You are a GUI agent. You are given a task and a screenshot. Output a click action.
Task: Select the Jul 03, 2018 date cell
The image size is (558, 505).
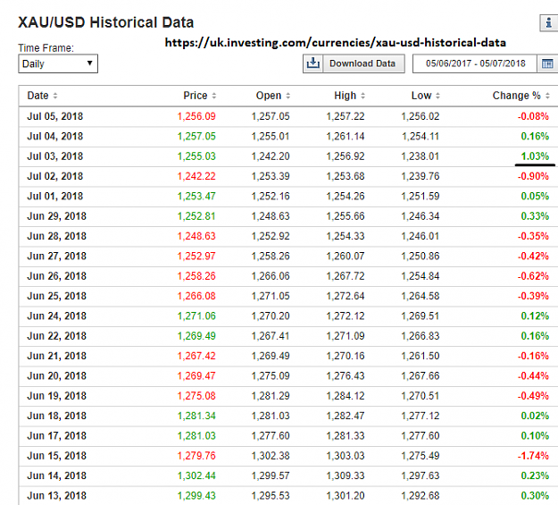55,156
